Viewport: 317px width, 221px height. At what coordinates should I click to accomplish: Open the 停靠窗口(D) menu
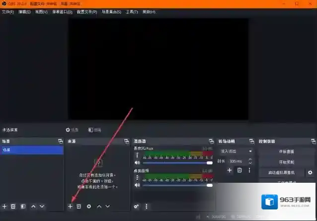pos(62,12)
